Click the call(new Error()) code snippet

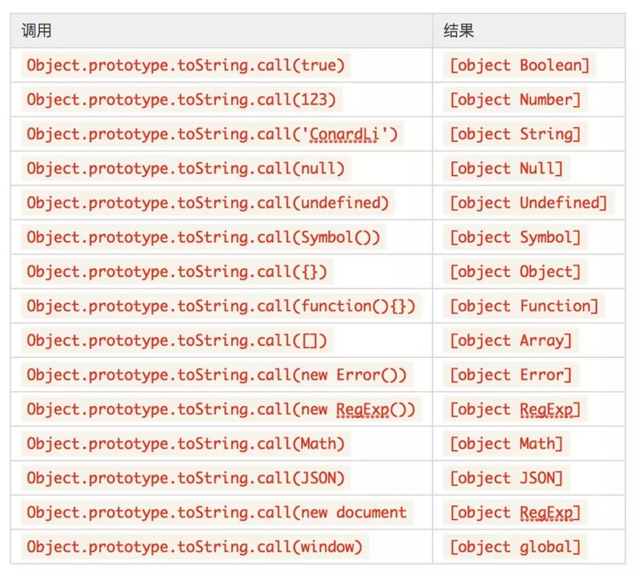(216, 375)
